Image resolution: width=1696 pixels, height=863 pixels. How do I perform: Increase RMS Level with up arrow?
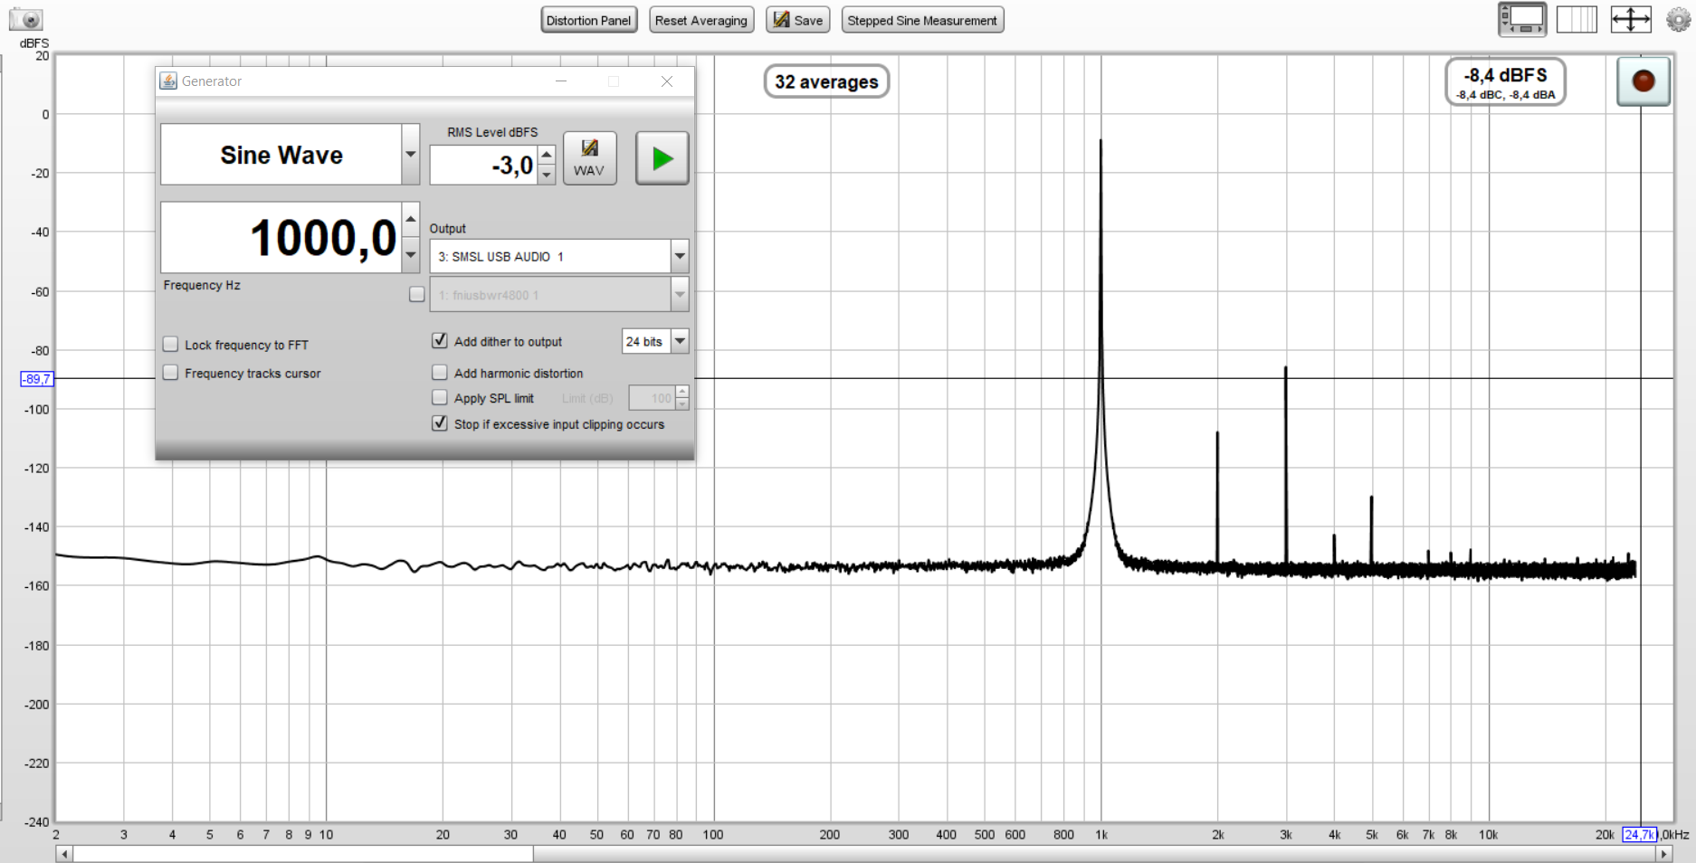pyautogui.click(x=547, y=155)
